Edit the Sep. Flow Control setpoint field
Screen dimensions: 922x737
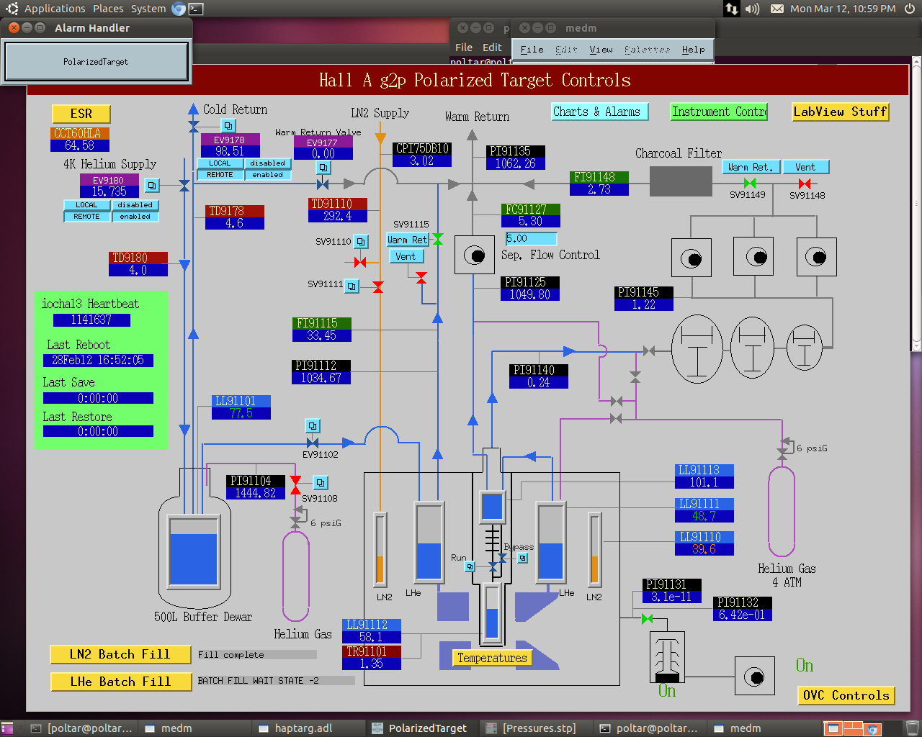(532, 238)
